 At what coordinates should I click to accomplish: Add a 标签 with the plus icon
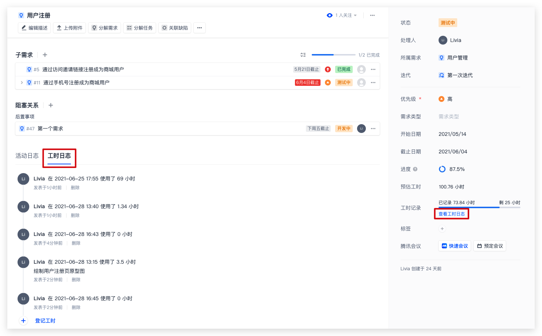point(442,229)
